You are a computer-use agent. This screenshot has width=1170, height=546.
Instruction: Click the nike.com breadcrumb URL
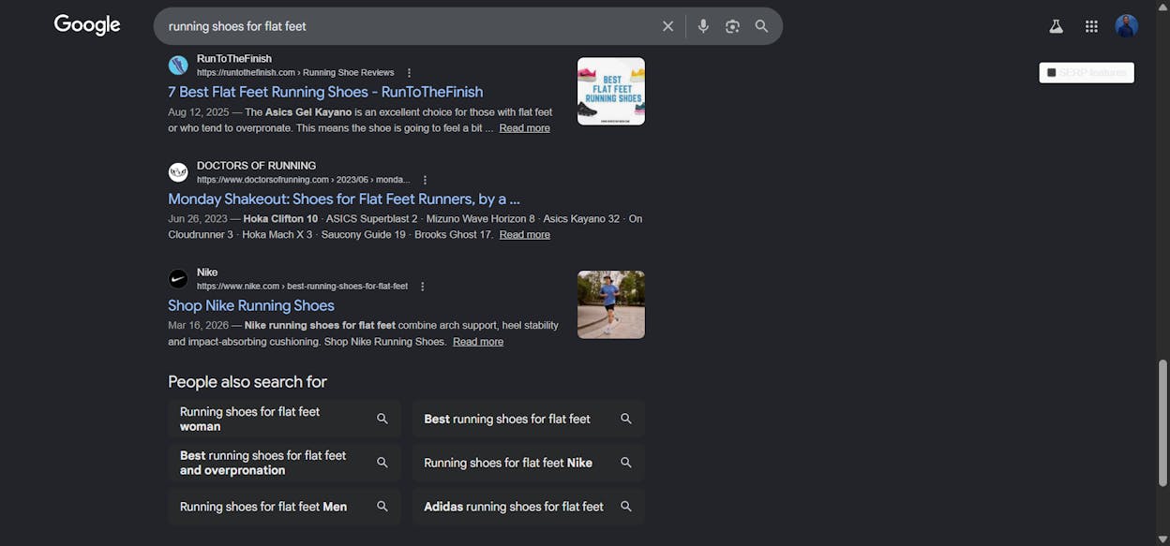point(302,287)
